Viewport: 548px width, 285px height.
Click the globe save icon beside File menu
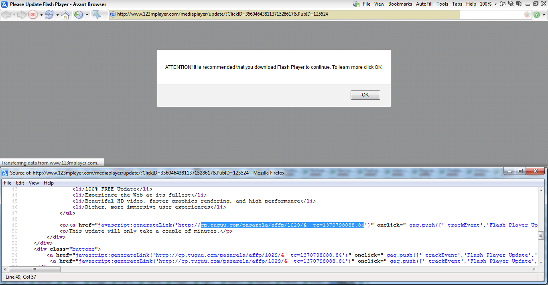[356, 4]
